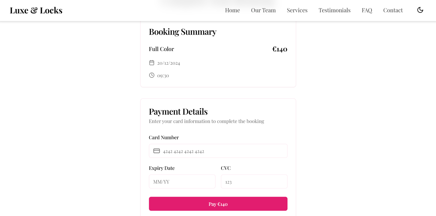Open the Services menu item
This screenshot has width=436, height=216.
[x=297, y=10]
